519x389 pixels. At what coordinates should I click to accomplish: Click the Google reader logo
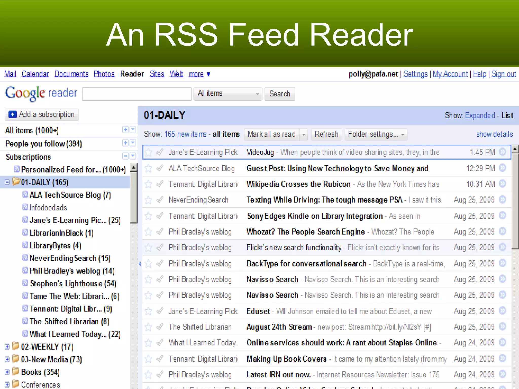(41, 93)
